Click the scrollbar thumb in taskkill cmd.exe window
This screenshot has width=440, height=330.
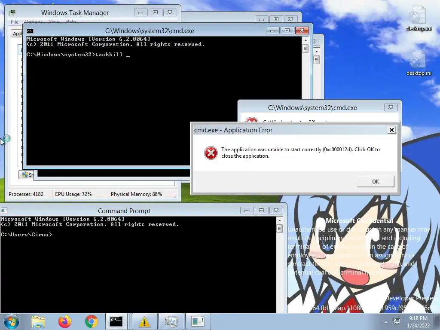coord(306,49)
